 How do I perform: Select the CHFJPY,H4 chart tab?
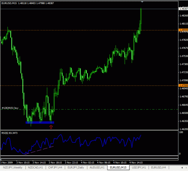tap(55, 167)
